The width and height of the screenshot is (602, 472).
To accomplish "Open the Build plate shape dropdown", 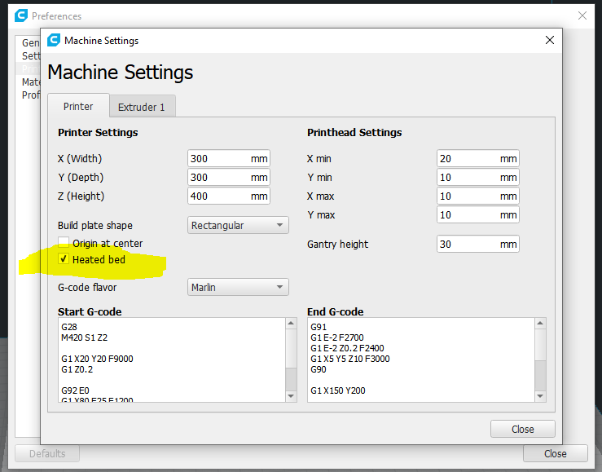I will click(238, 225).
